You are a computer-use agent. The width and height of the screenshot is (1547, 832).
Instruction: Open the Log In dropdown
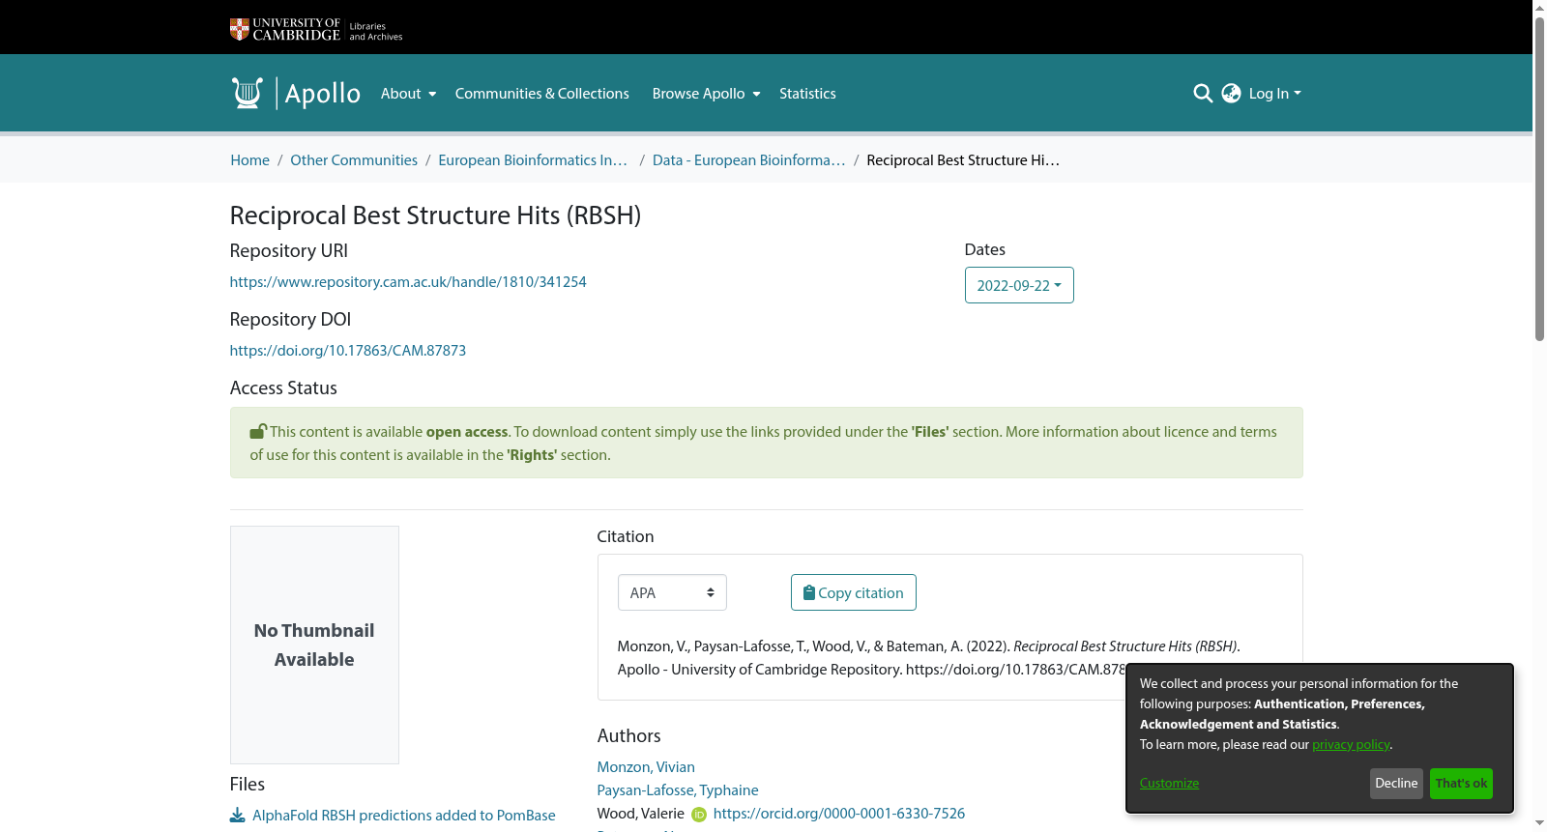pos(1274,94)
